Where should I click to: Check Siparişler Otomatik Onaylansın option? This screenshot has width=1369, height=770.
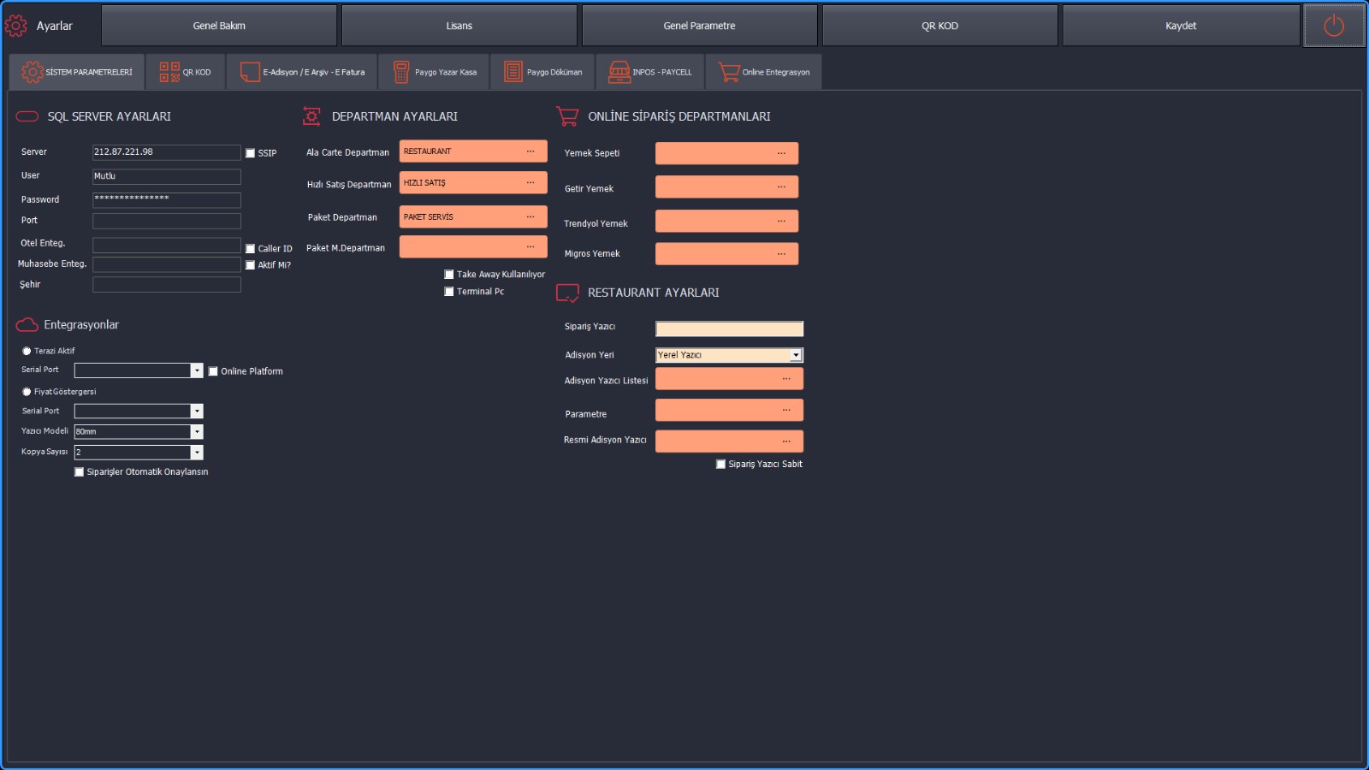pos(80,472)
